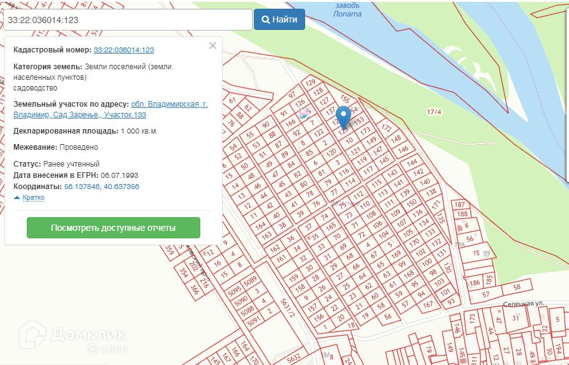Click the small image thumbnail icon on the map

[x=305, y=114]
